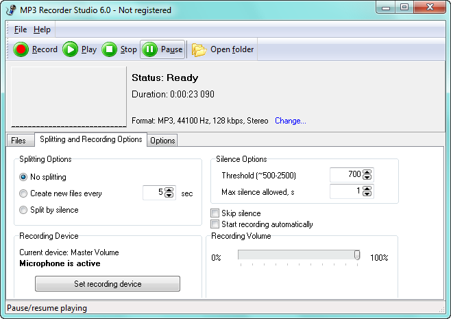Screen dimensions: 451x319
Task: Open the File menu
Action: [21, 29]
